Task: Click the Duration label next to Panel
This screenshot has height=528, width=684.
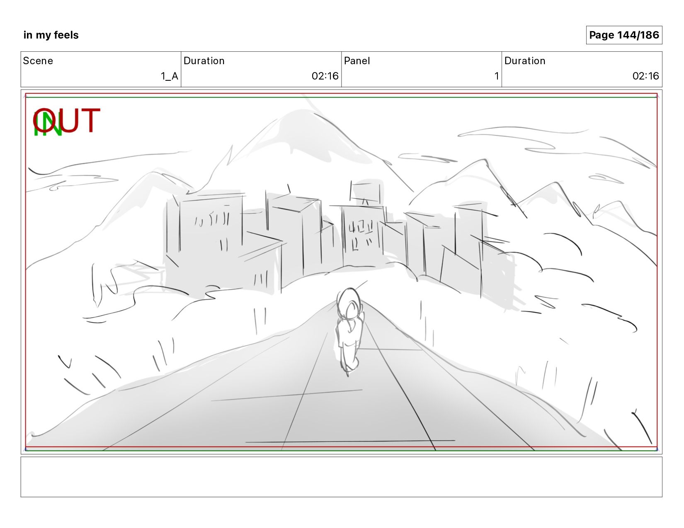Action: tap(525, 61)
